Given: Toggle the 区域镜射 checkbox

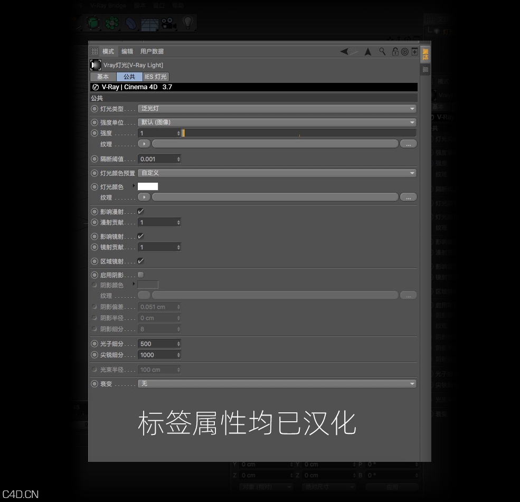Looking at the screenshot, I should [140, 261].
